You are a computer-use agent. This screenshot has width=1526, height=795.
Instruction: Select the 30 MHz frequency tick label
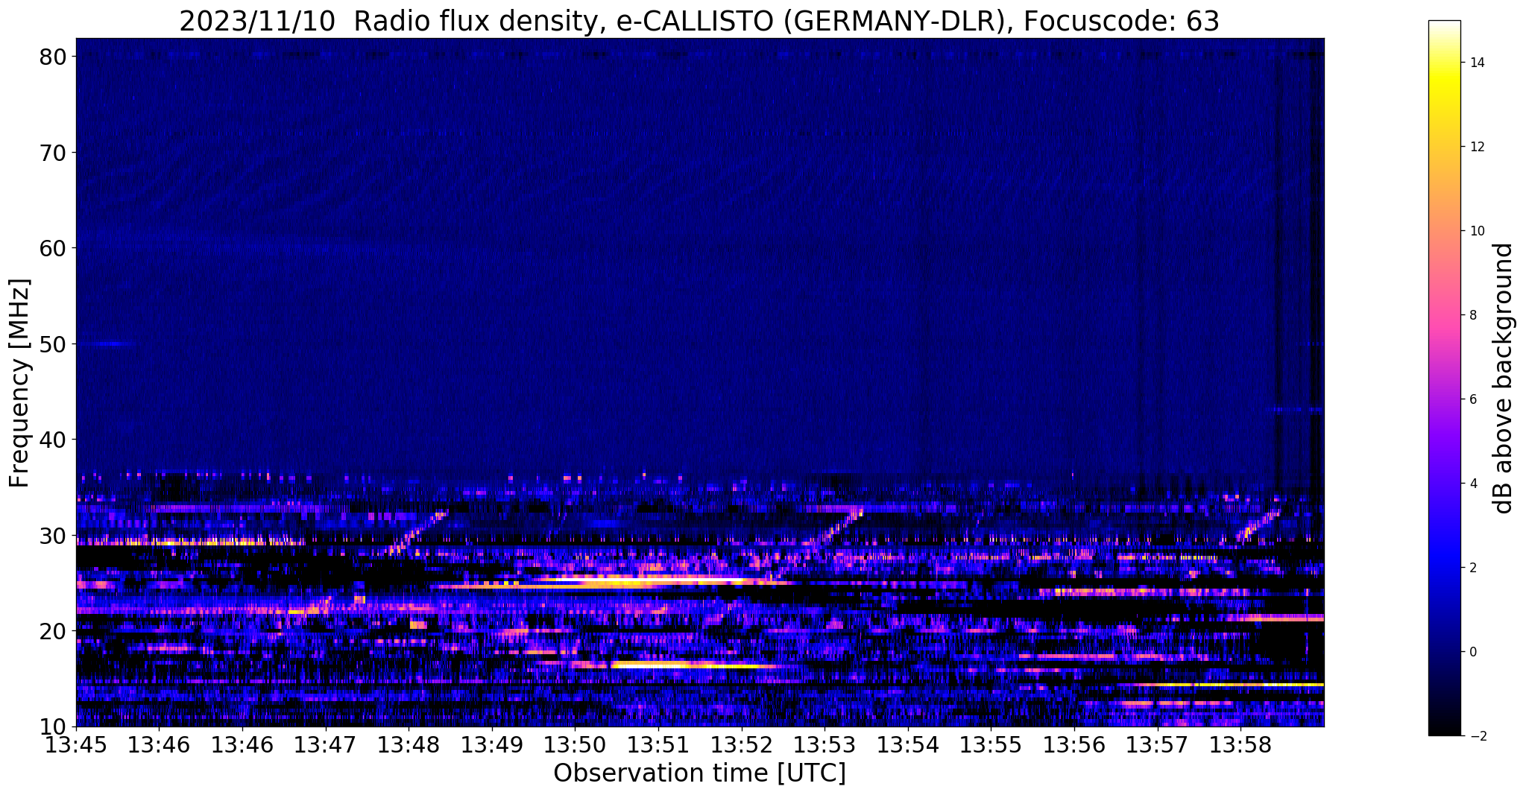click(54, 536)
